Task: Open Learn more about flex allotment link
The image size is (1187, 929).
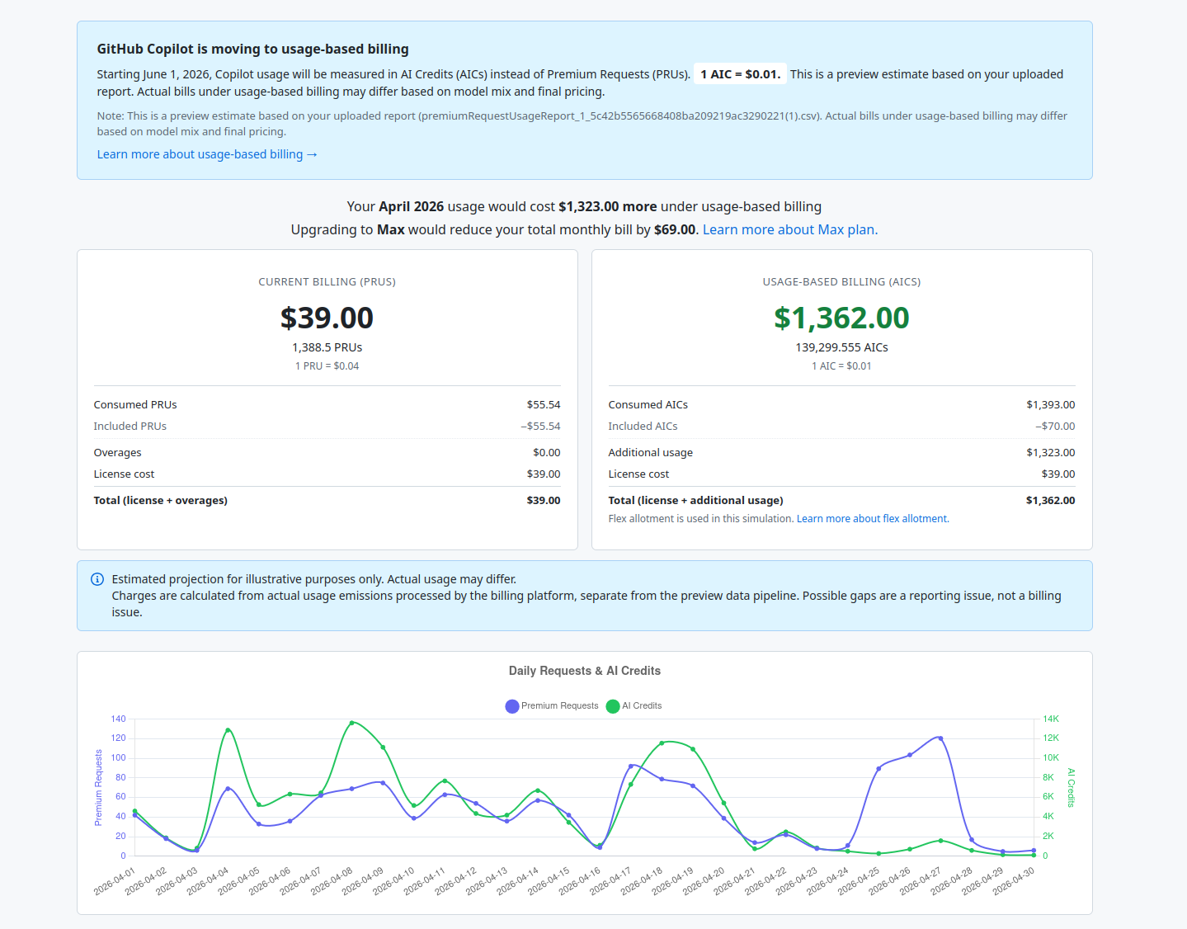Action: coord(873,519)
